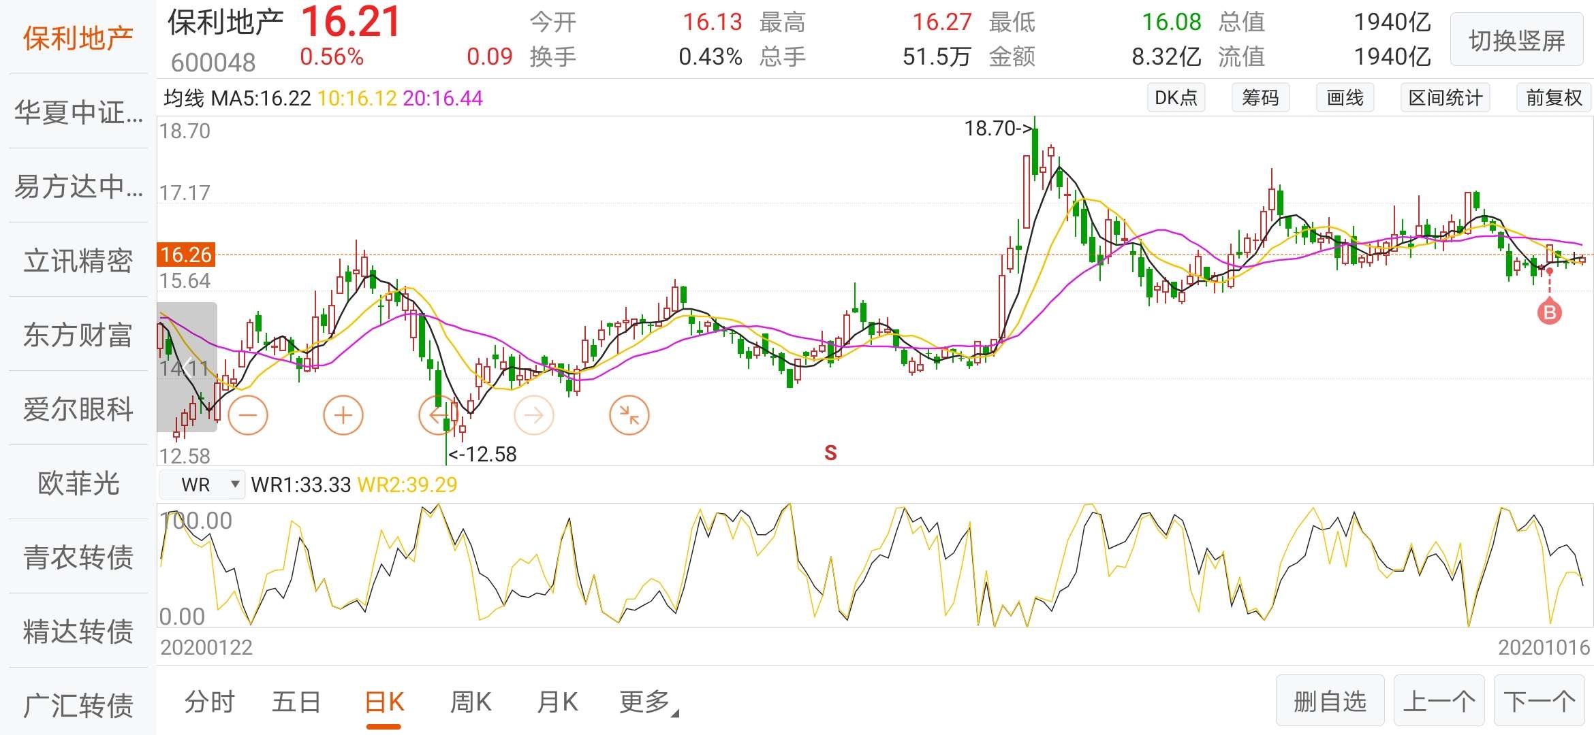Select 华夏中证... in the sidebar
Image resolution: width=1594 pixels, height=735 pixels.
tap(78, 112)
